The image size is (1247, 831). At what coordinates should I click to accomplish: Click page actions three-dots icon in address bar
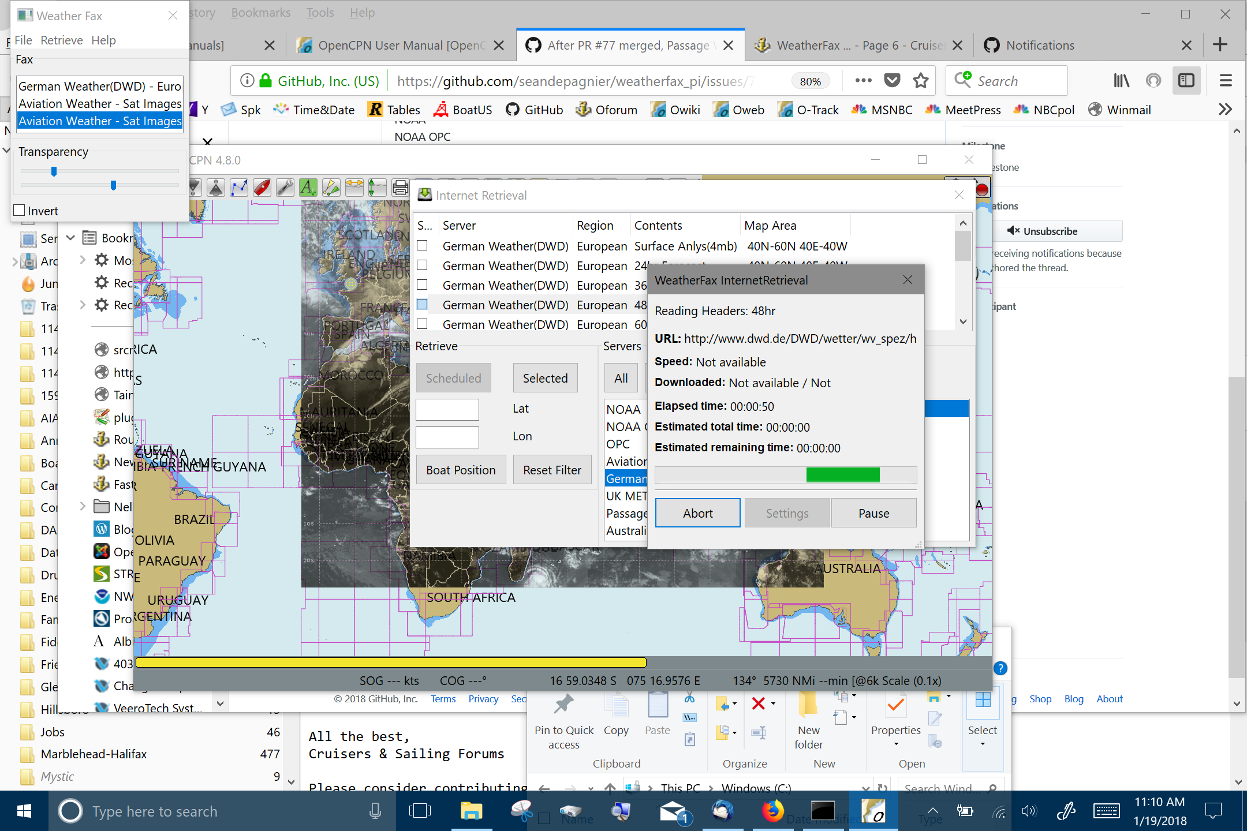[x=863, y=81]
